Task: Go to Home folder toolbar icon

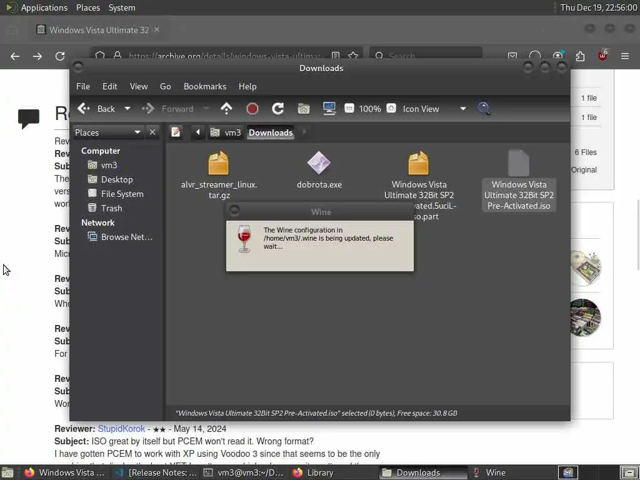Action: tap(304, 109)
